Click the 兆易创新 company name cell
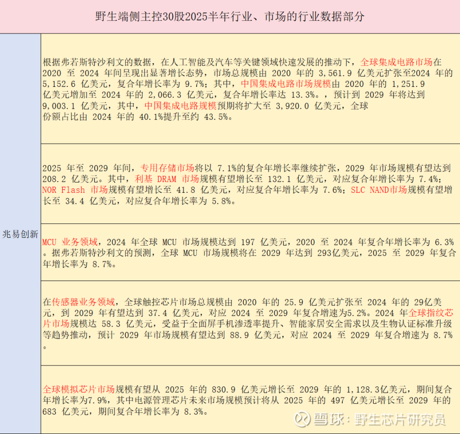The image size is (460, 434). [x=20, y=234]
